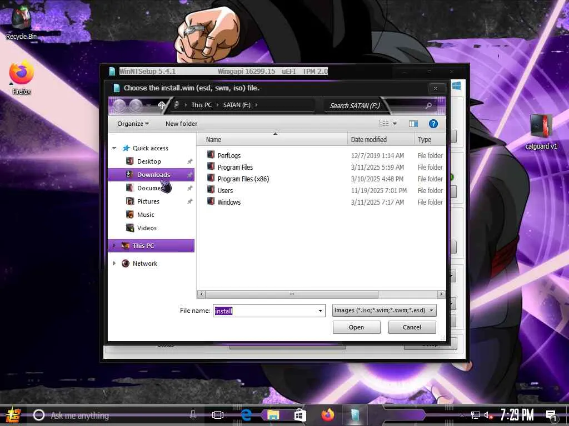Click the Program Files (x86) folder icon

point(211,178)
